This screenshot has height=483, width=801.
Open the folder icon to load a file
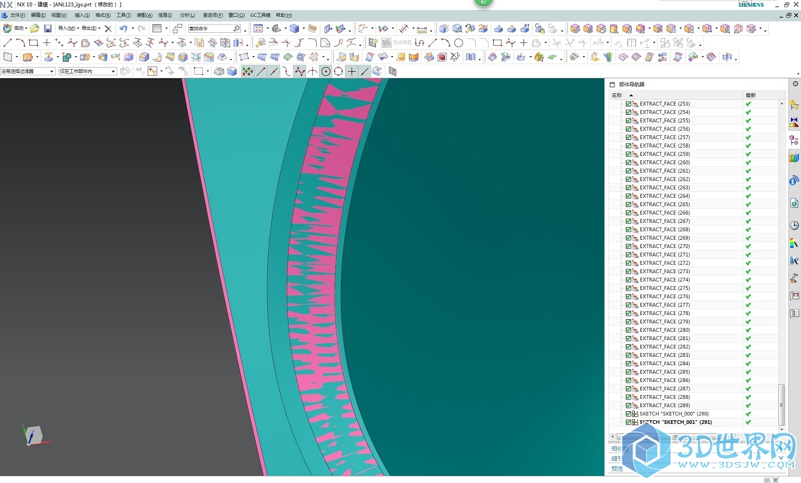tap(35, 28)
